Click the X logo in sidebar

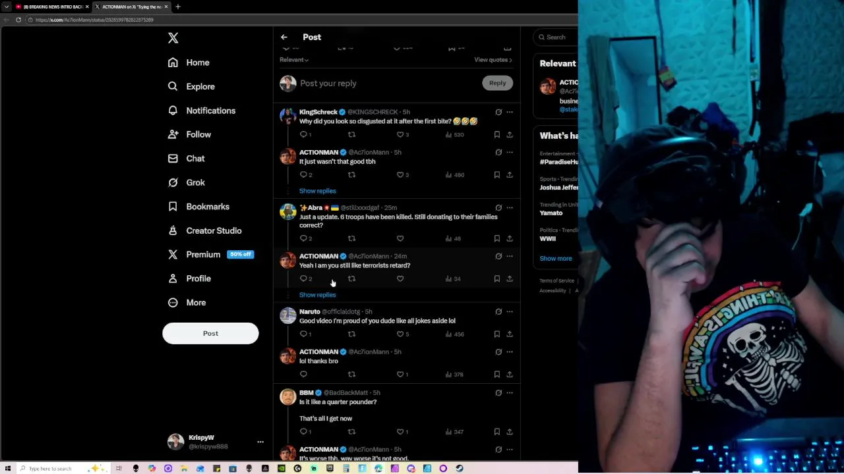pos(173,38)
